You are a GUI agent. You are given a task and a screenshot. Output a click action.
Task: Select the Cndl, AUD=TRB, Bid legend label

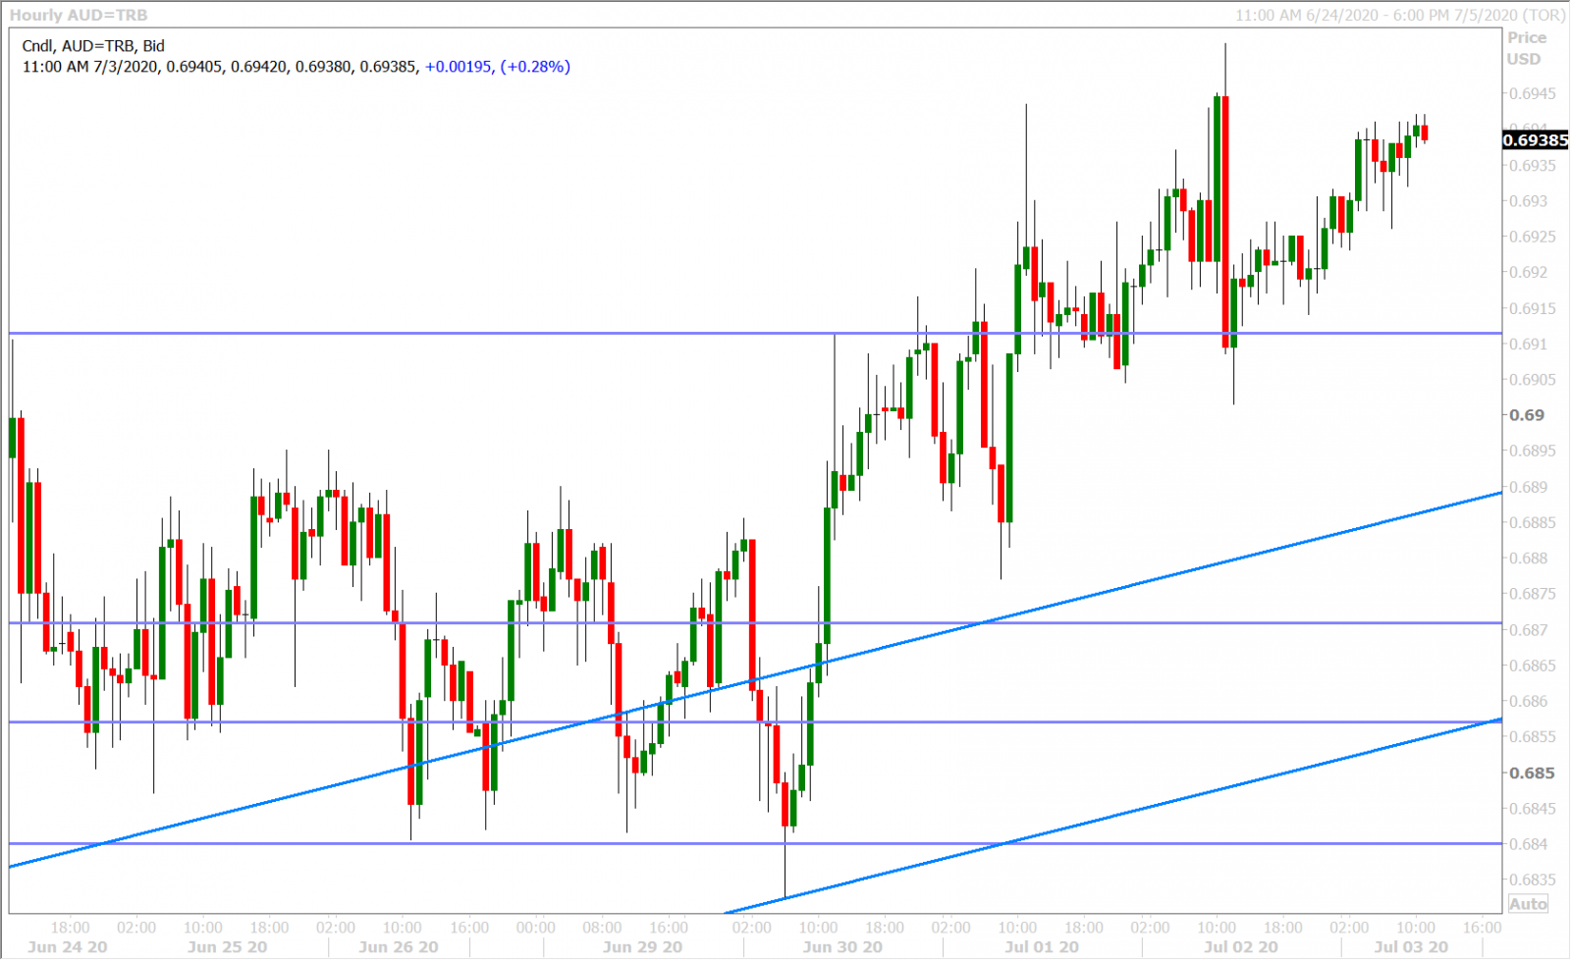tap(93, 46)
